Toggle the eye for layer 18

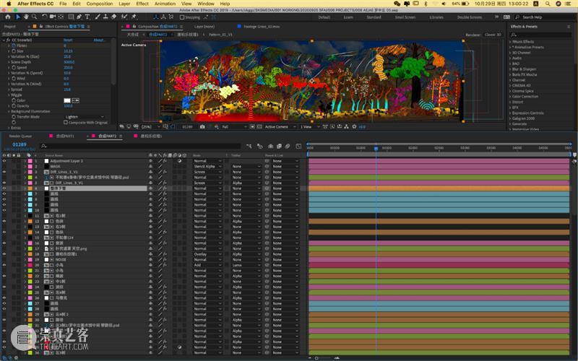pos(4,254)
